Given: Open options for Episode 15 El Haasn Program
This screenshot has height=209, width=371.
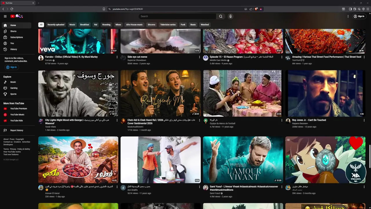Looking at the screenshot, I should [x=282, y=57].
